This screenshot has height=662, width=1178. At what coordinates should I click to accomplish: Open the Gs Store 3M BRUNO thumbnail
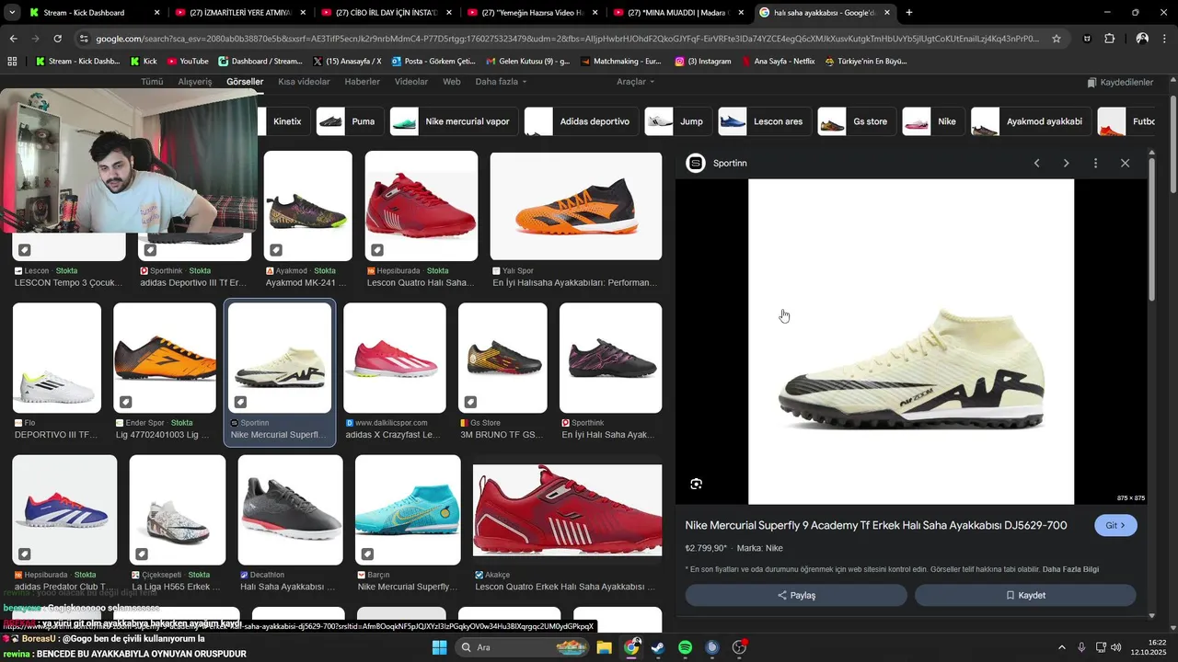pyautogui.click(x=502, y=358)
